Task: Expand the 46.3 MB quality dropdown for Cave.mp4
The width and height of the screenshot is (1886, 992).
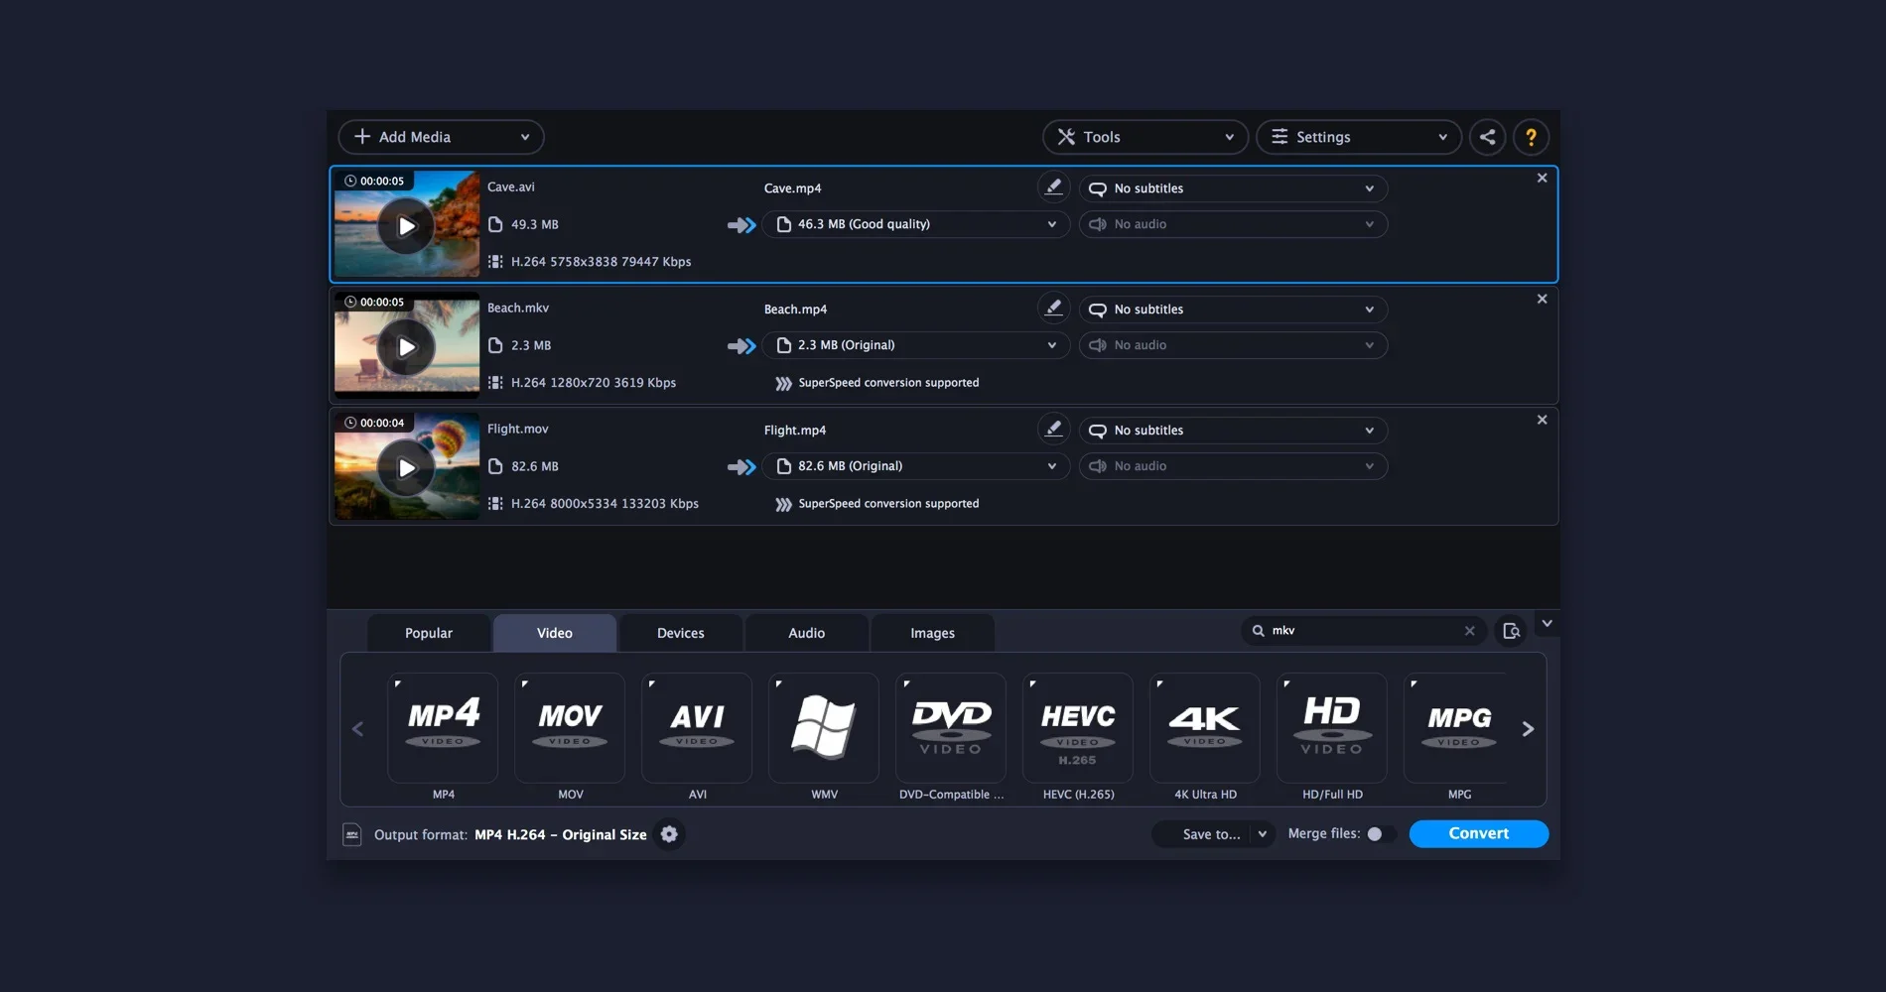Action: point(914,224)
